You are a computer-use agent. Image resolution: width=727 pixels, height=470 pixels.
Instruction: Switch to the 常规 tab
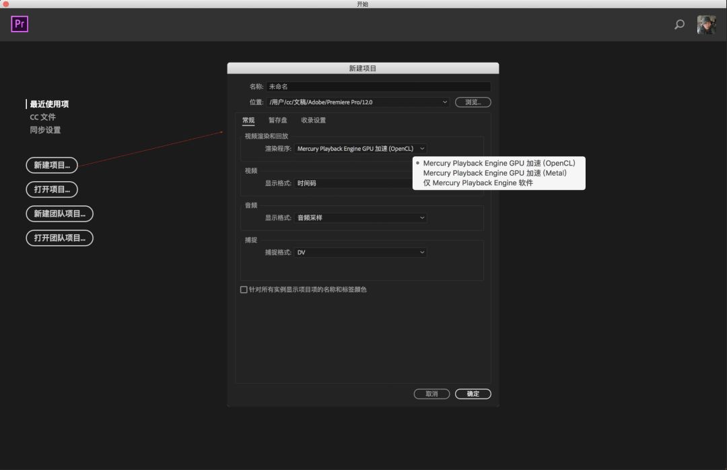click(x=248, y=120)
